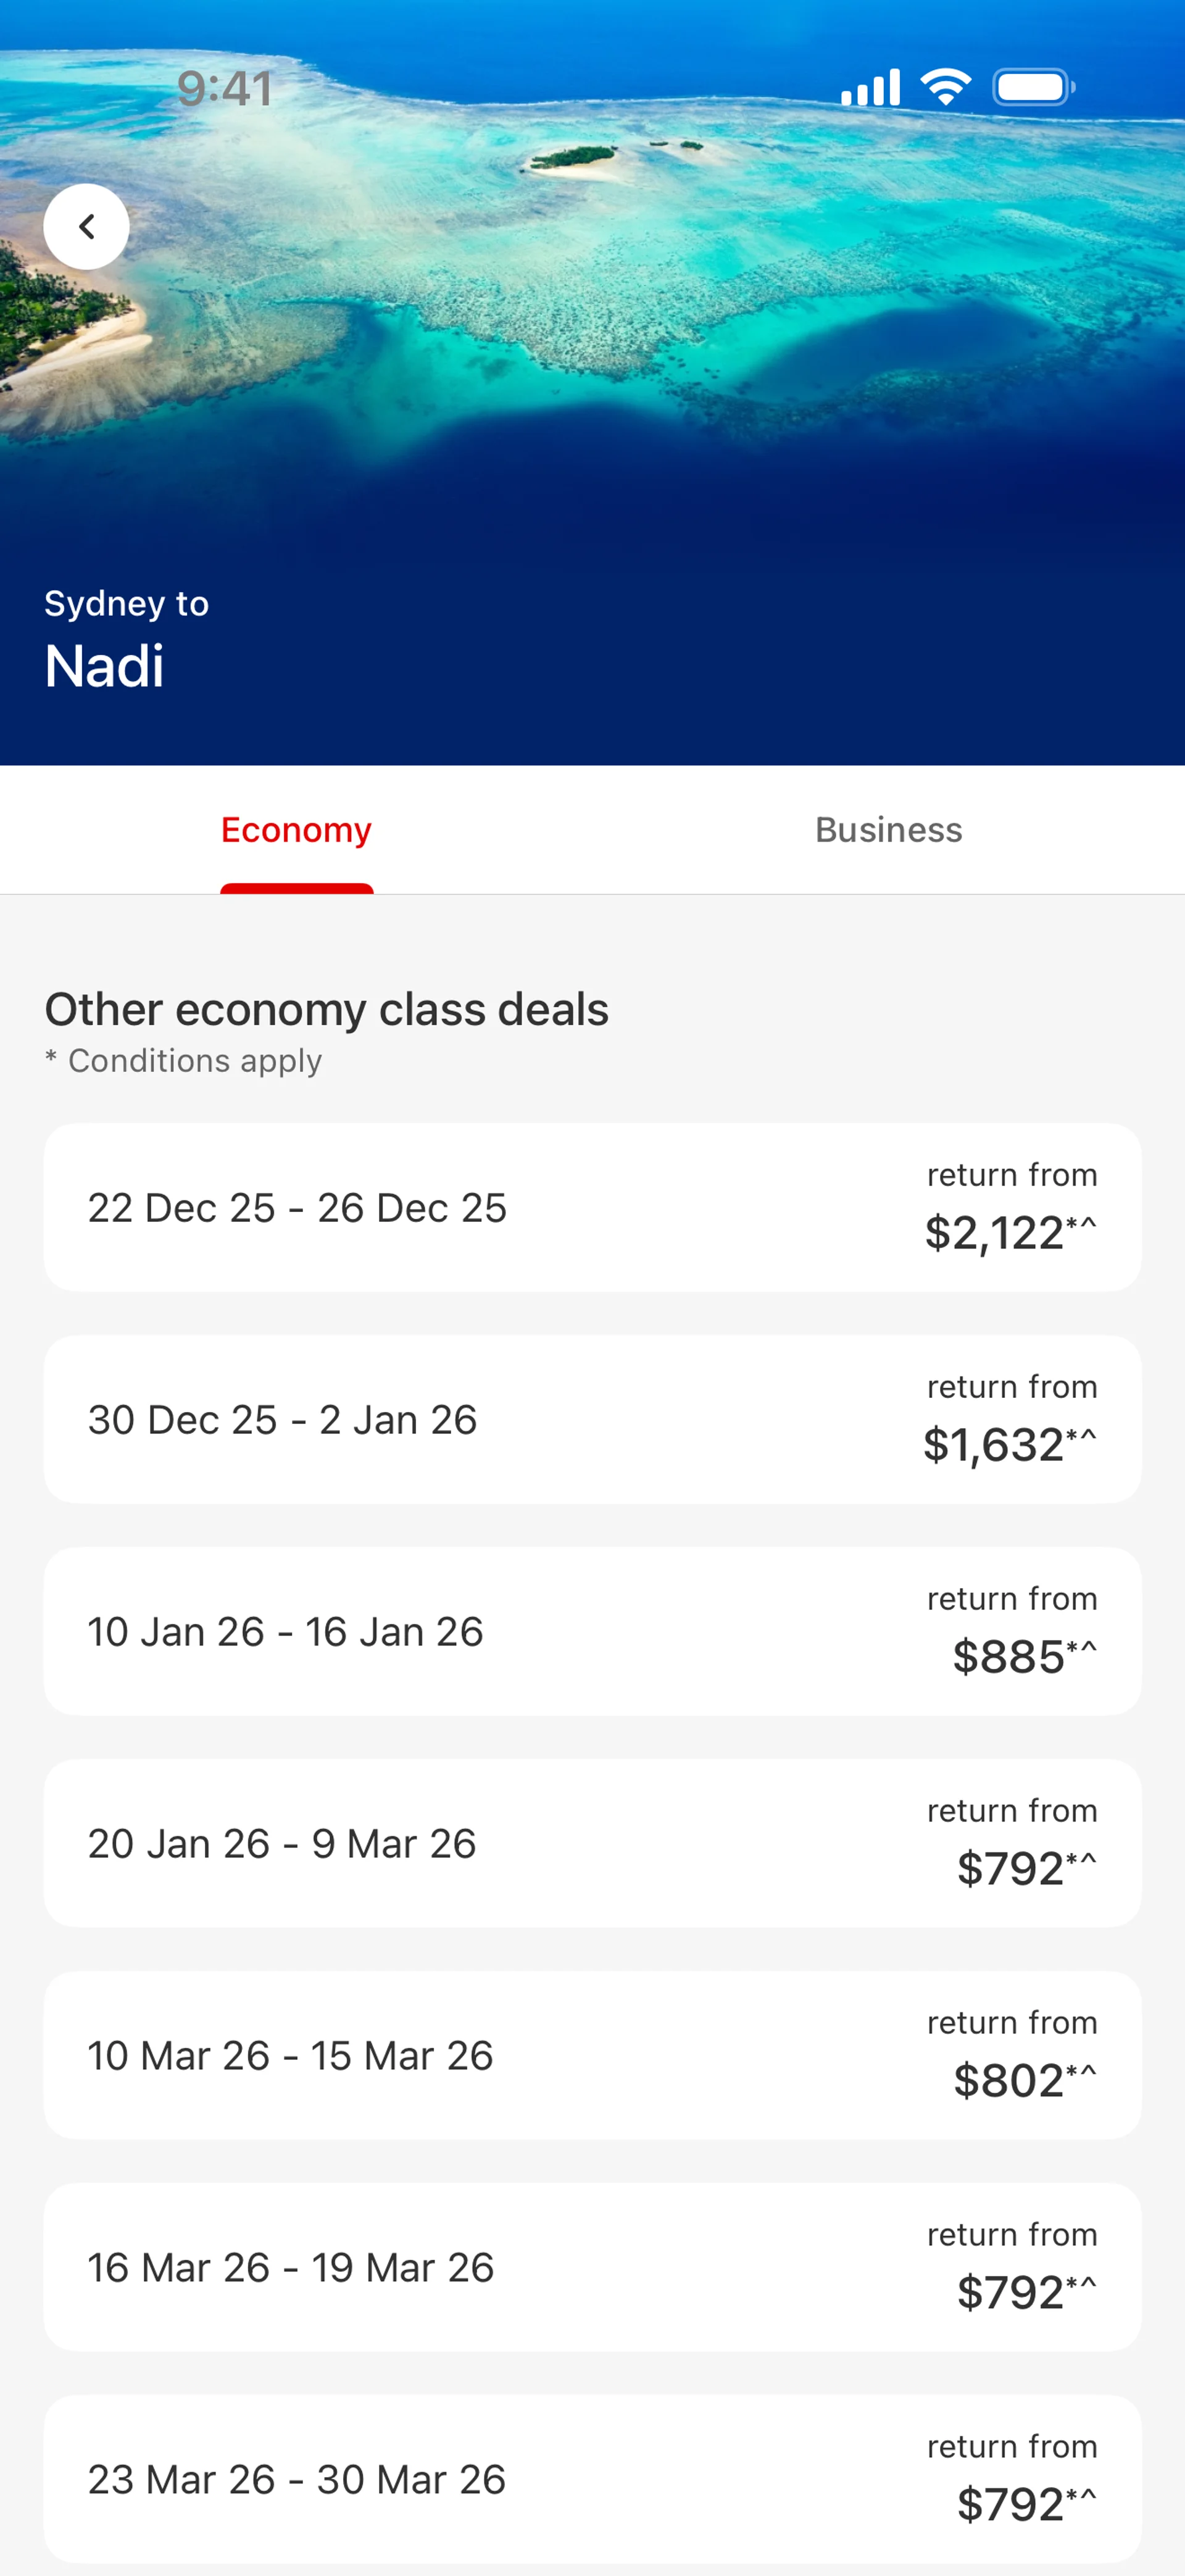Tap the back arrow button
Image resolution: width=1185 pixels, height=2576 pixels.
click(87, 227)
